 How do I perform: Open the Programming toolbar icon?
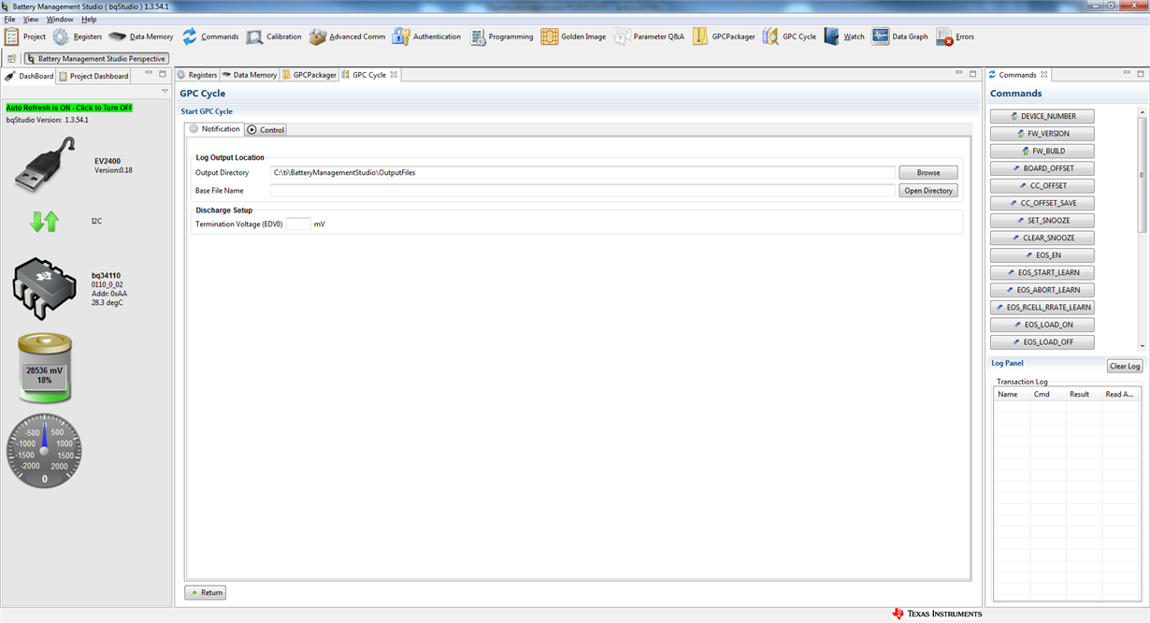(x=478, y=36)
